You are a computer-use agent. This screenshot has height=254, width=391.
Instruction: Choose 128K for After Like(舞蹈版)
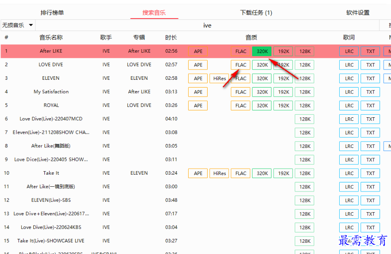(x=305, y=146)
